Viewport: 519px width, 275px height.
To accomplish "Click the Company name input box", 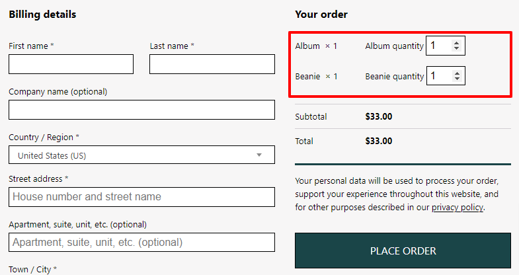I will click(x=141, y=110).
